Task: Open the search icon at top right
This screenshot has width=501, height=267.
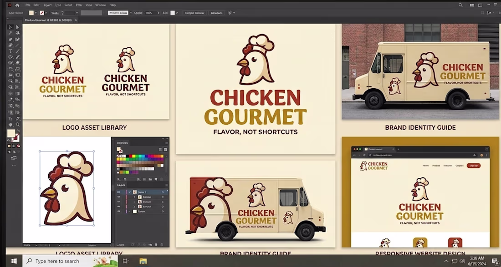Action: point(460,5)
